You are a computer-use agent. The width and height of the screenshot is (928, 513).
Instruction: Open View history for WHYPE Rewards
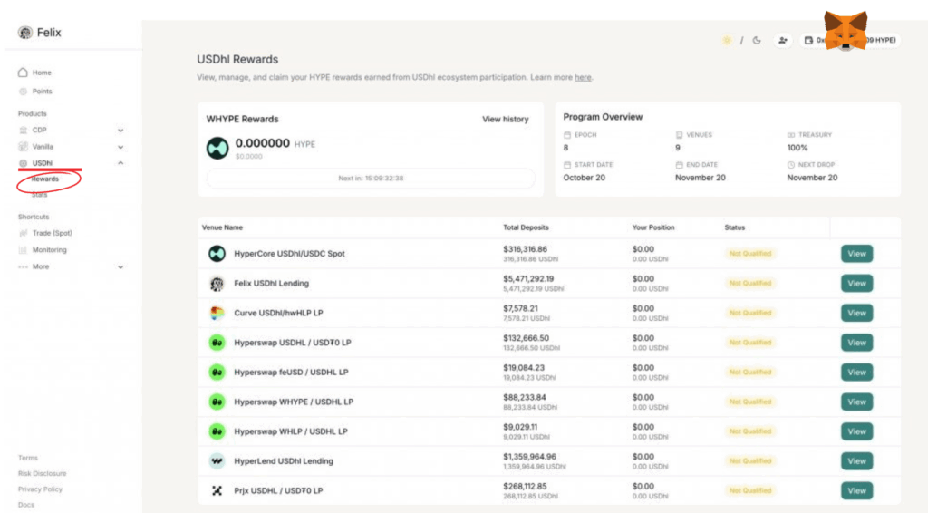(x=505, y=119)
